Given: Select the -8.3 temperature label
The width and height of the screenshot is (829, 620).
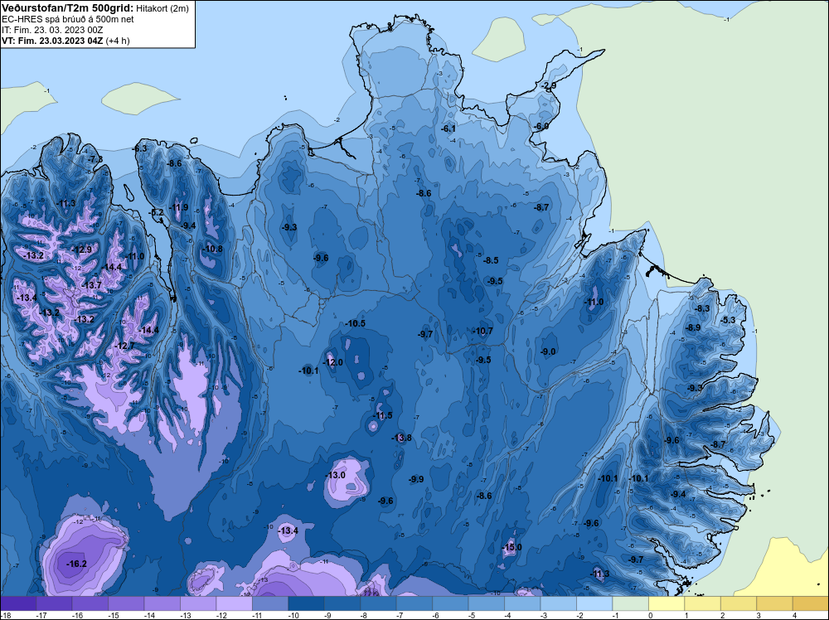Looking at the screenshot, I should pyautogui.click(x=702, y=308).
